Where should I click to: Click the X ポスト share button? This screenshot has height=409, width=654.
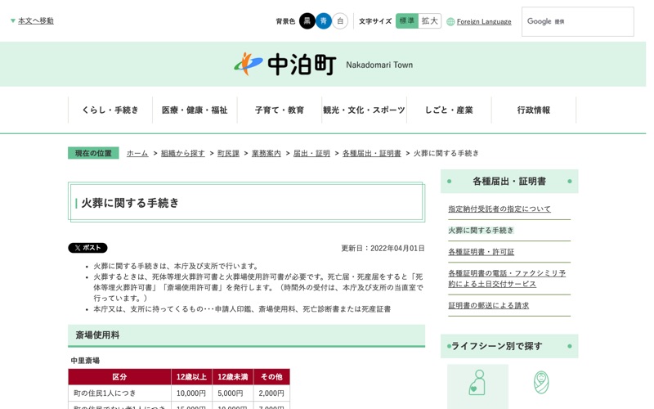(x=87, y=248)
